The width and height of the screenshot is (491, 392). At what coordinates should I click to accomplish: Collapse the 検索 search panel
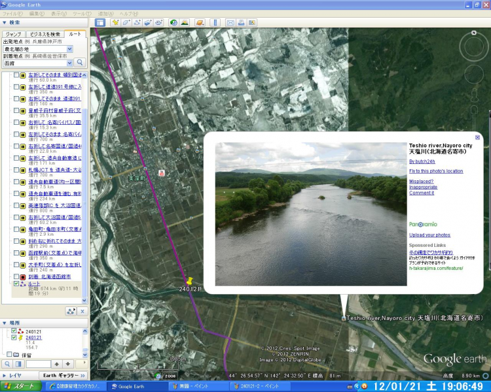tap(5, 22)
